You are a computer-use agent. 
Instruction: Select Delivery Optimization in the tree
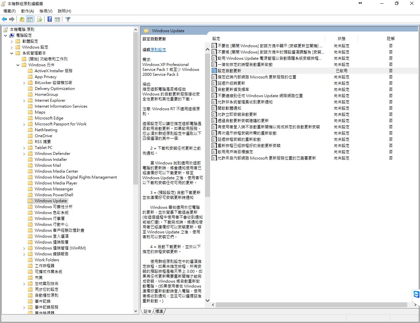(x=54, y=89)
